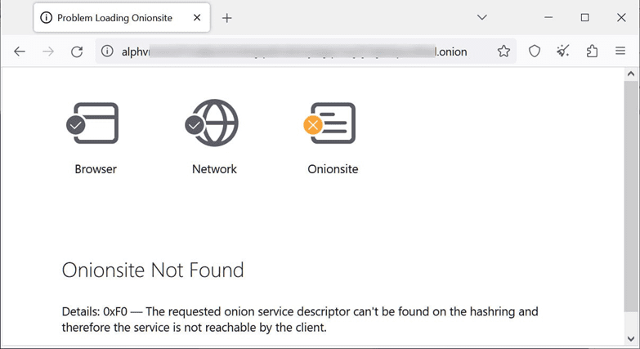
Task: Open site information icon in address bar
Action: click(107, 51)
